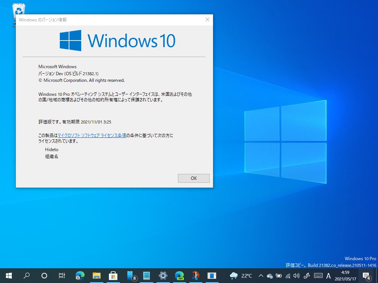
Task: Open File Explorer on the taskbar
Action: click(97, 275)
